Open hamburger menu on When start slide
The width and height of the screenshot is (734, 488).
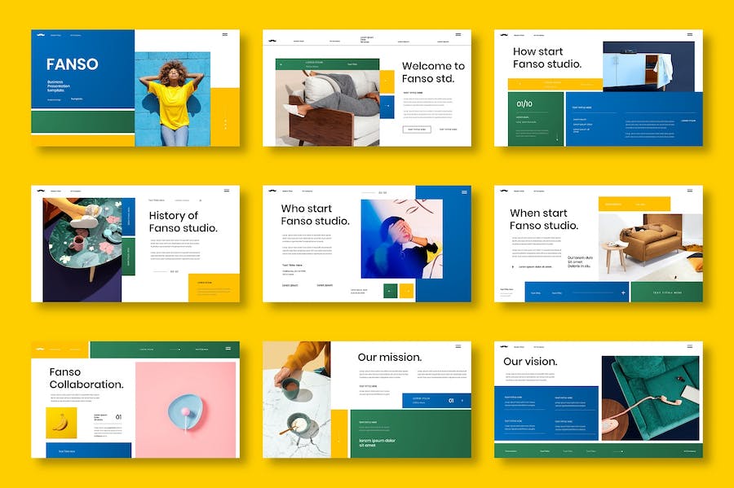689,191
